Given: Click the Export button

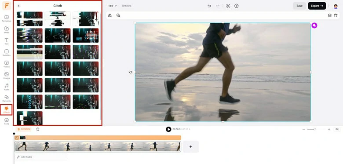Looking at the screenshot, I should click(x=317, y=6).
